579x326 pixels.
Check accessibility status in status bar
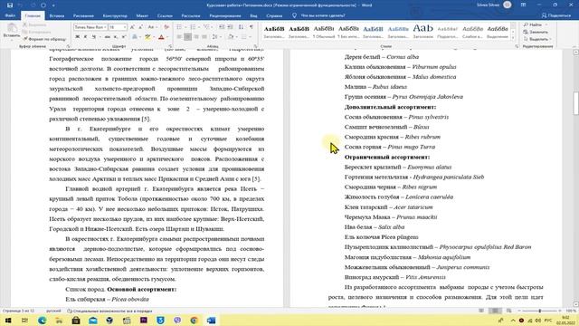(x=109, y=311)
